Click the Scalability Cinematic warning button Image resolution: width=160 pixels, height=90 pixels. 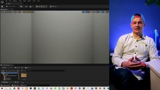28,12
